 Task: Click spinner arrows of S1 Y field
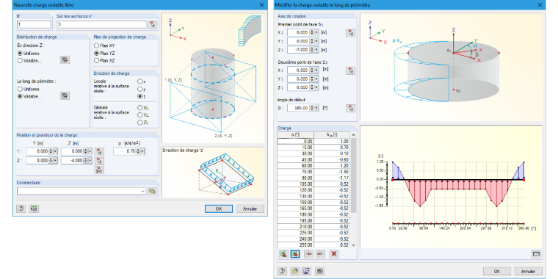tap(312, 41)
